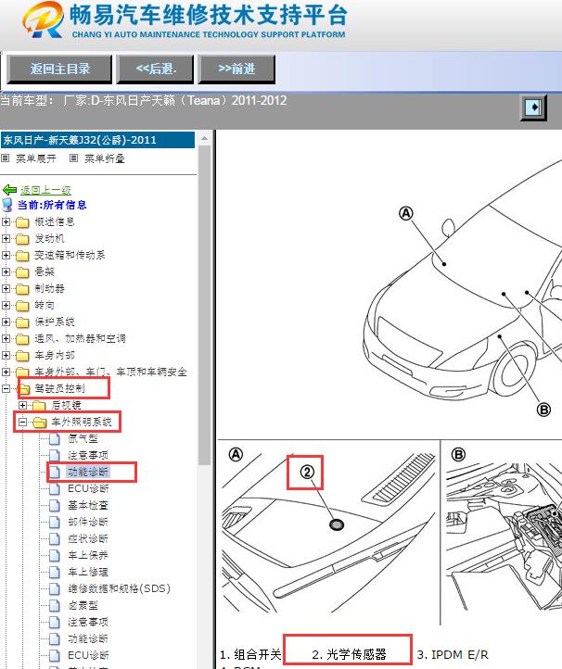Screen dimensions: 562x669
Task: Toggle the side panel arrow icon
Action: click(533, 107)
